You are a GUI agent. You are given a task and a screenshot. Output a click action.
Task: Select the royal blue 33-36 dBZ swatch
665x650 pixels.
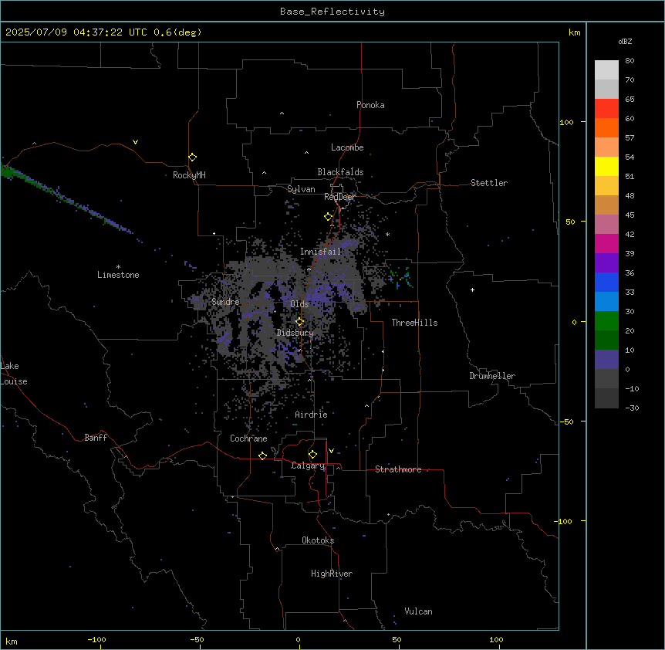[x=606, y=282]
